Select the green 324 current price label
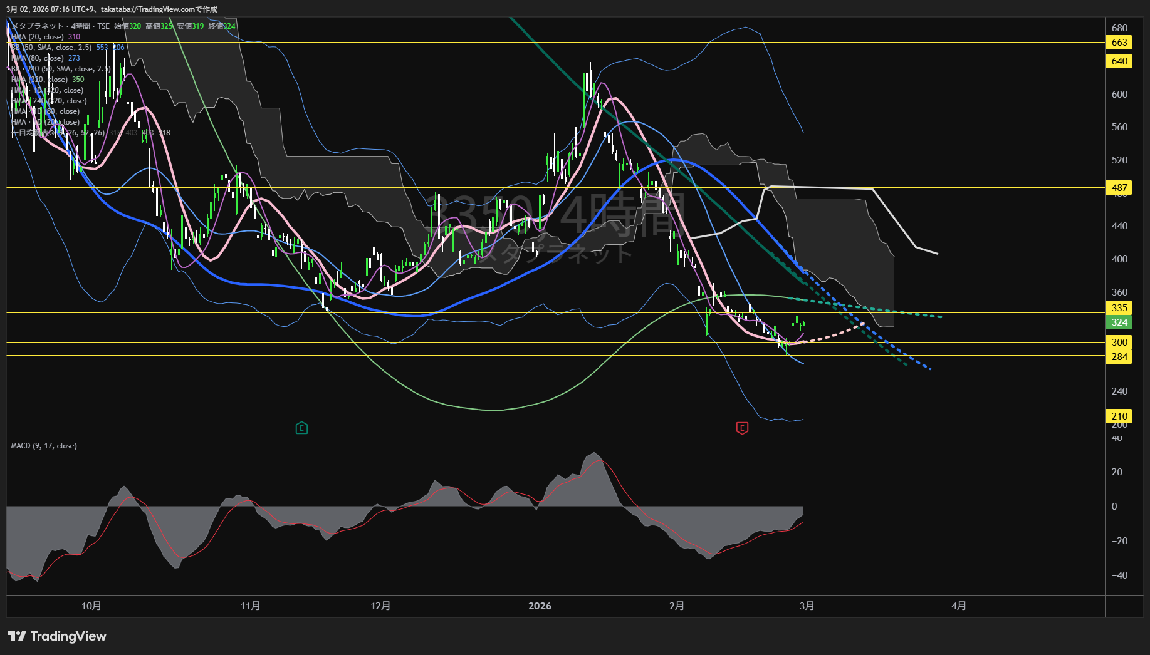Image resolution: width=1150 pixels, height=655 pixels. [1119, 322]
